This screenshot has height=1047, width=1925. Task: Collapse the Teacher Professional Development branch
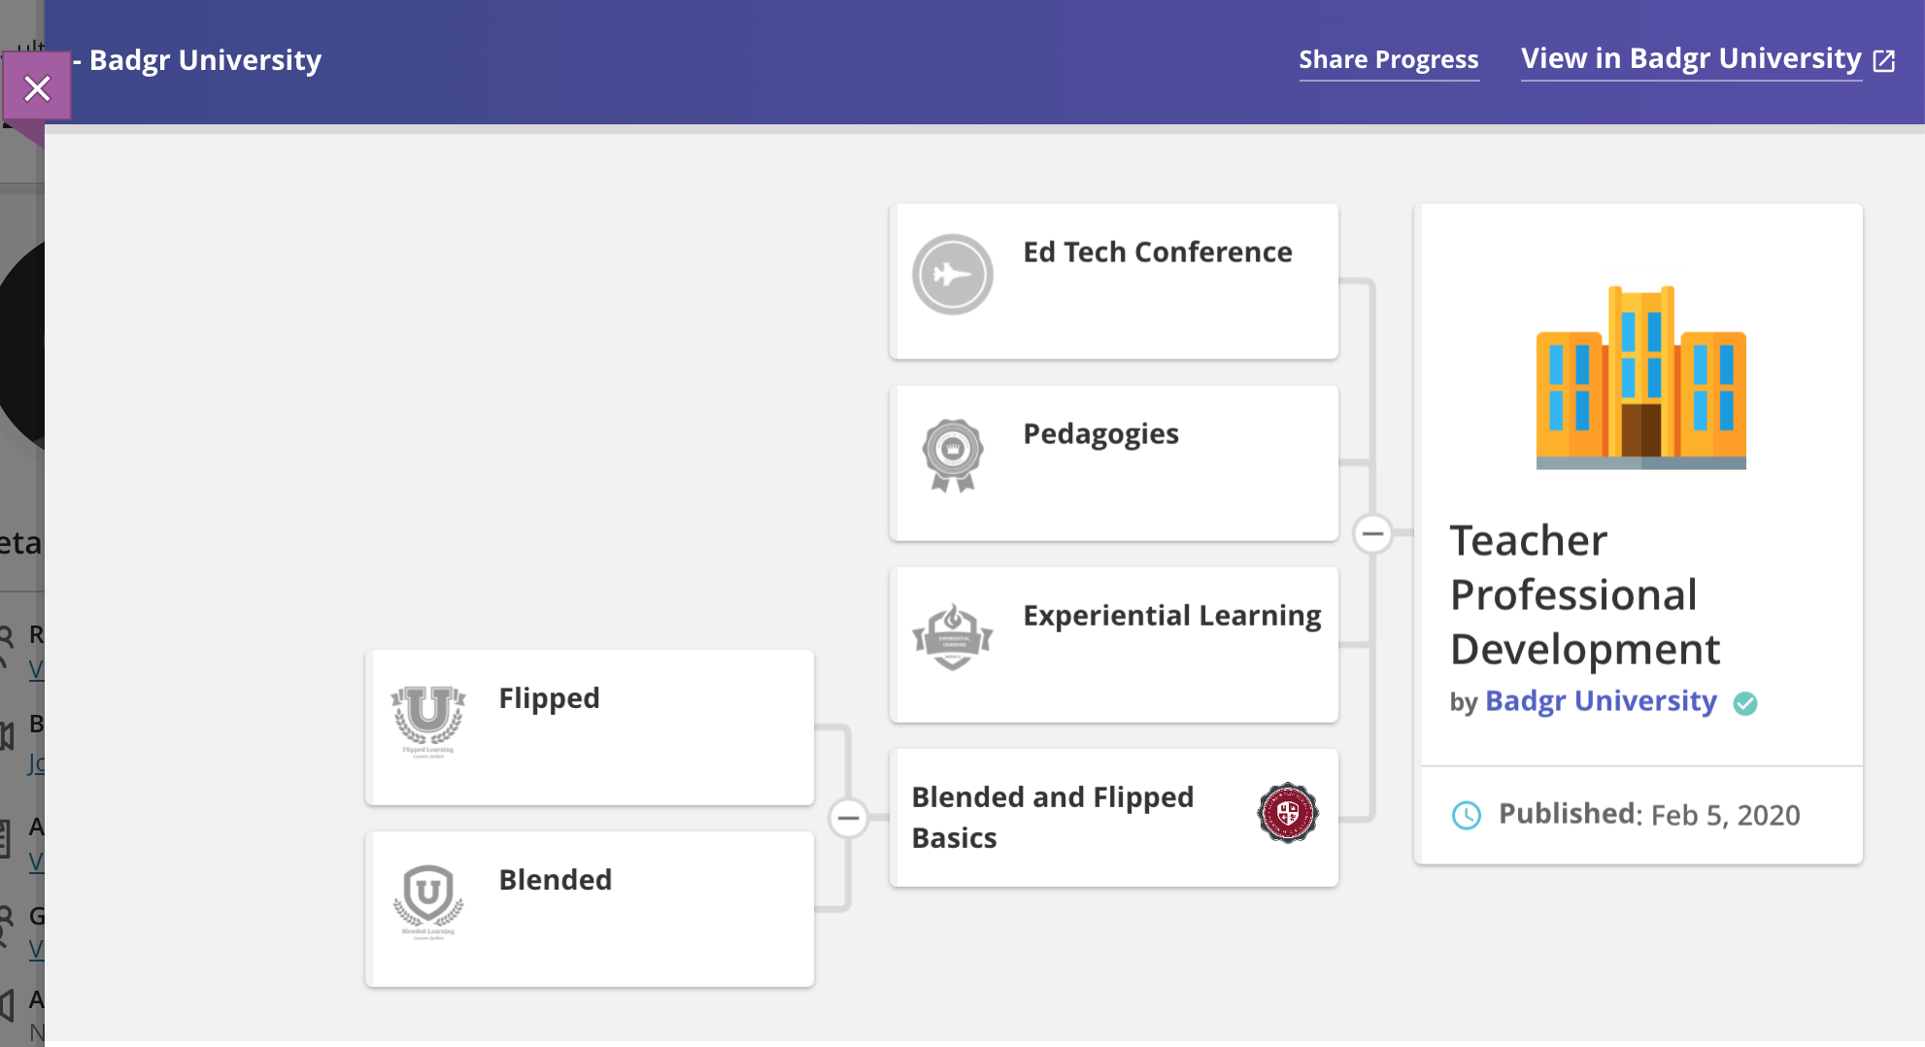coord(1372,533)
